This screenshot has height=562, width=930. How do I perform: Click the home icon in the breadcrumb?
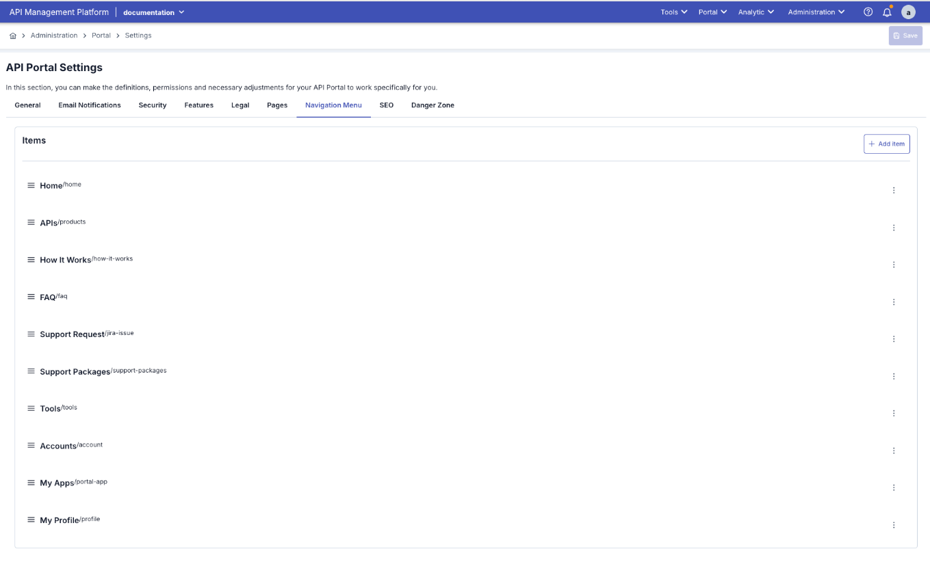(12, 35)
